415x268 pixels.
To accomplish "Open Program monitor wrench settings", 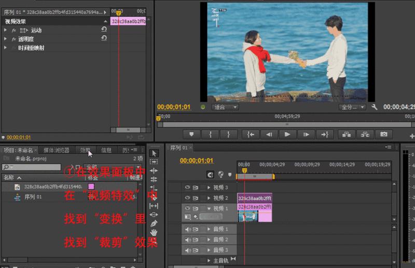I will click(x=374, y=107).
